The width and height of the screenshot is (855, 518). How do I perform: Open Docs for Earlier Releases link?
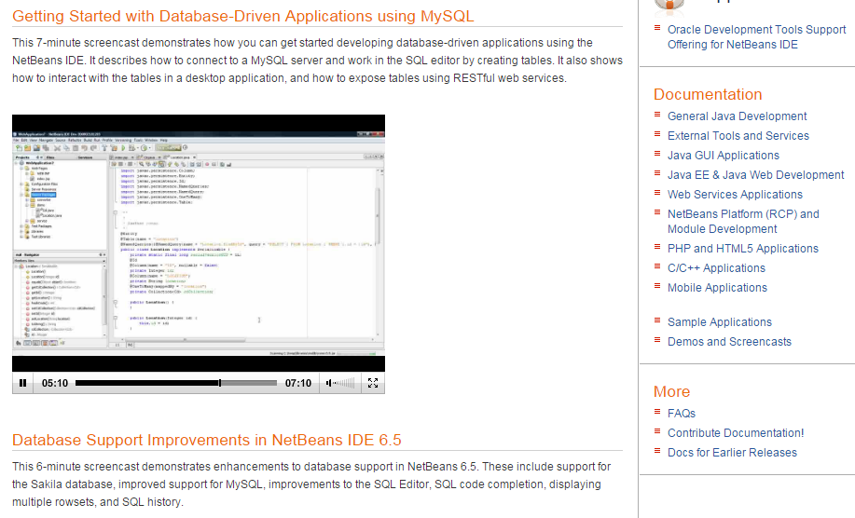732,453
